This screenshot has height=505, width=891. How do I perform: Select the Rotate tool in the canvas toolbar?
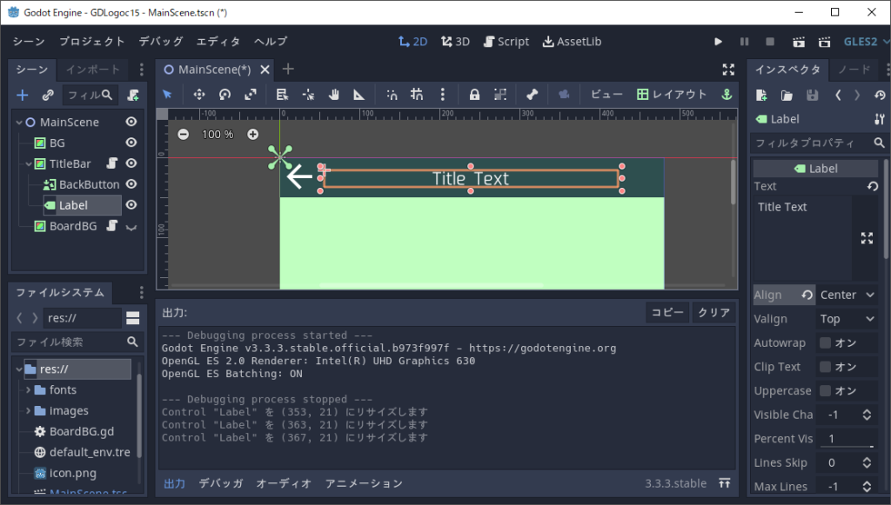tap(224, 94)
